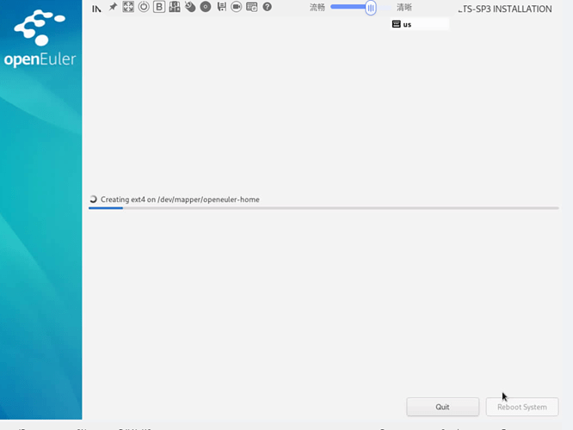The height and width of the screenshot is (430, 573).
Task: Click the quality slider handle
Action: 371,8
